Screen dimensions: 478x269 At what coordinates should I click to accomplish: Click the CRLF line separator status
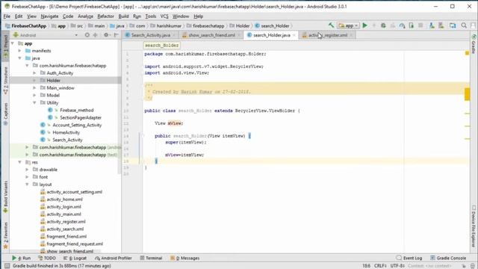[380, 266]
